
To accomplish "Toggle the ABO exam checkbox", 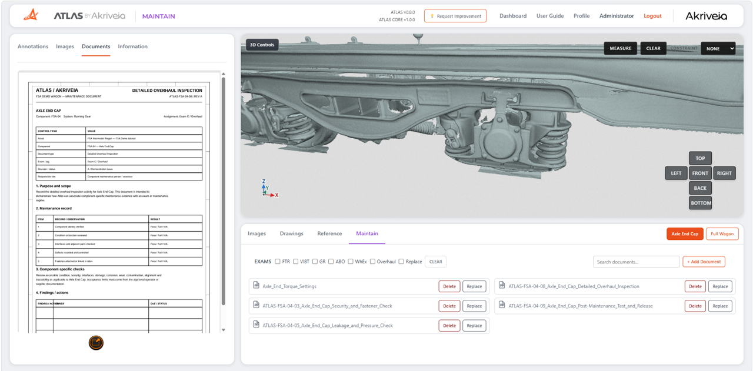I will 331,262.
